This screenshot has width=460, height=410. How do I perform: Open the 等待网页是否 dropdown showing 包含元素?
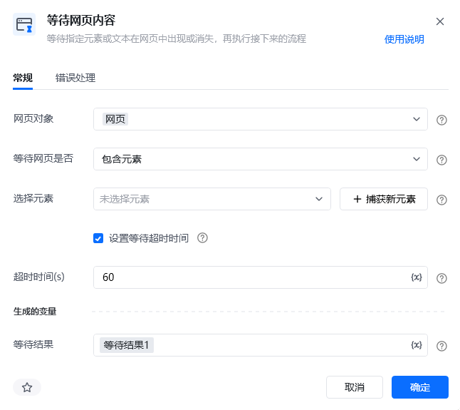pyautogui.click(x=260, y=159)
